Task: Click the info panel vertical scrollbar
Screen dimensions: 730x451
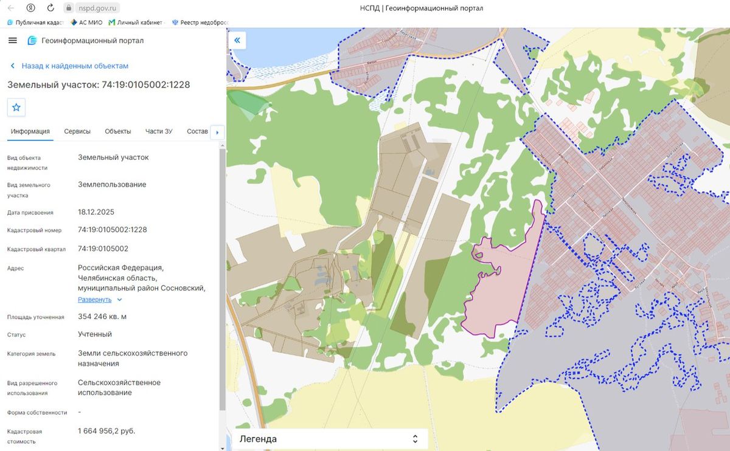Action: coord(222,280)
